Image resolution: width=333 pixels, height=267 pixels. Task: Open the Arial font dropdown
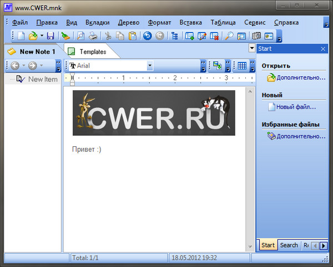tap(150, 65)
